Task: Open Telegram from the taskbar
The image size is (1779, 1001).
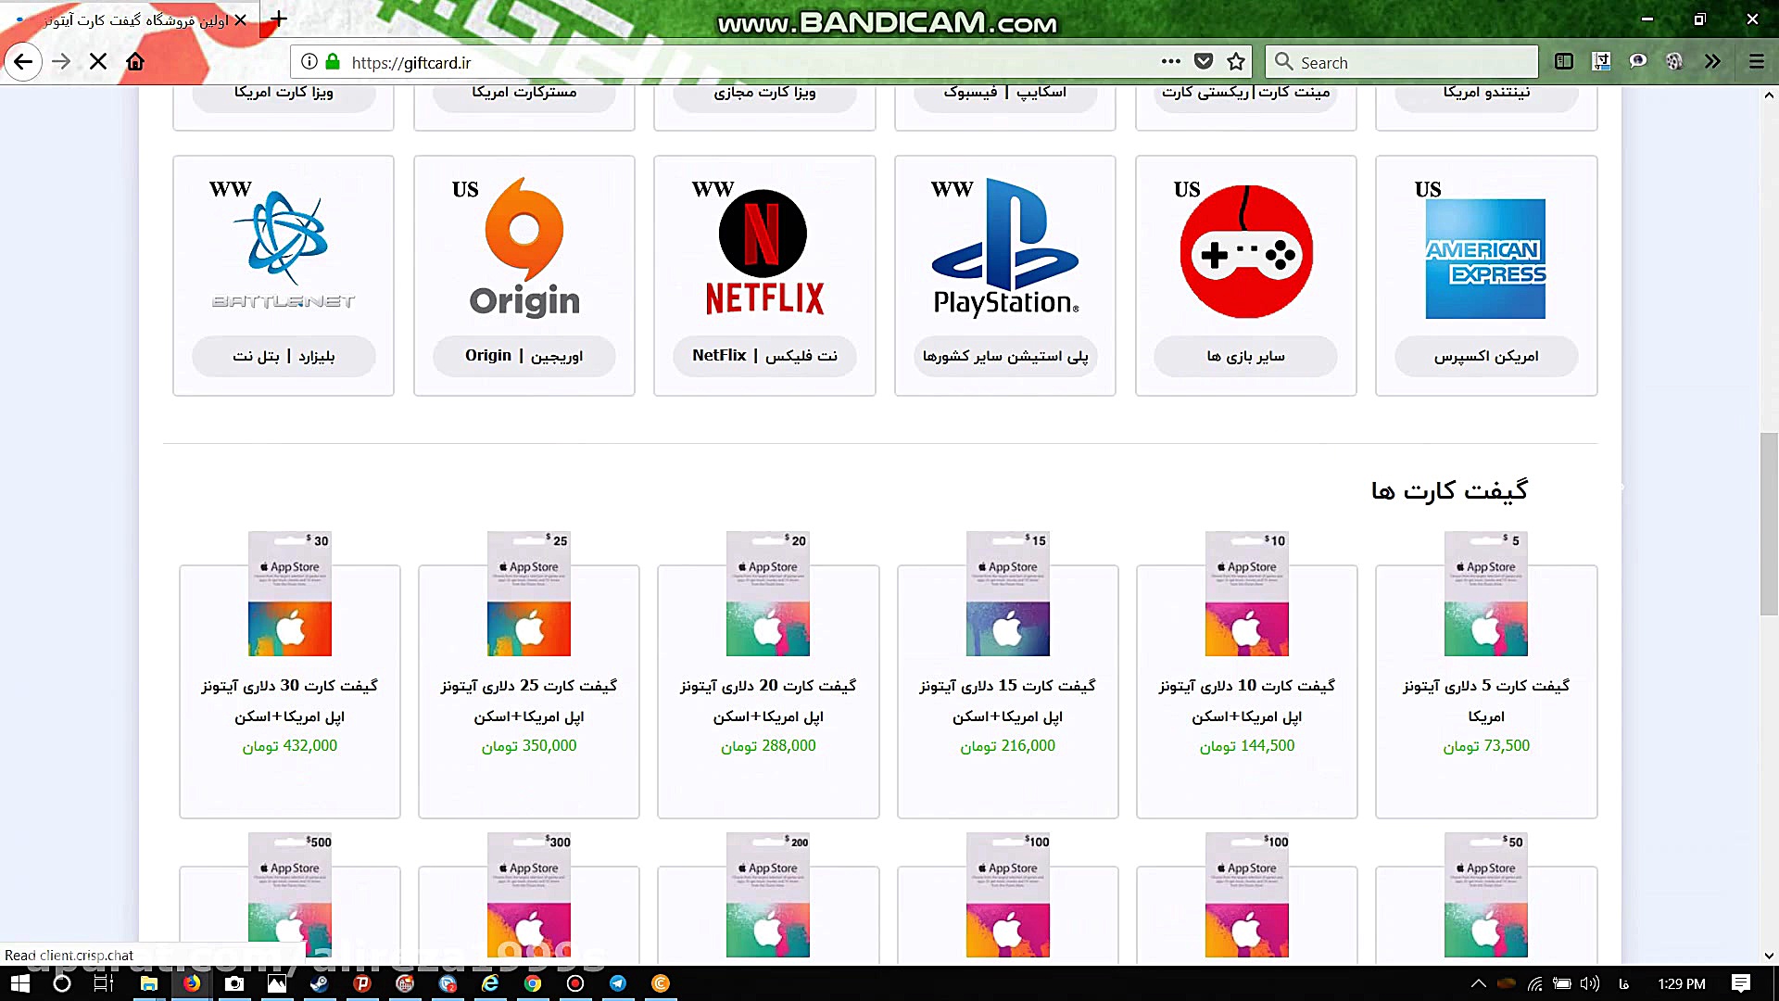Action: [x=618, y=983]
